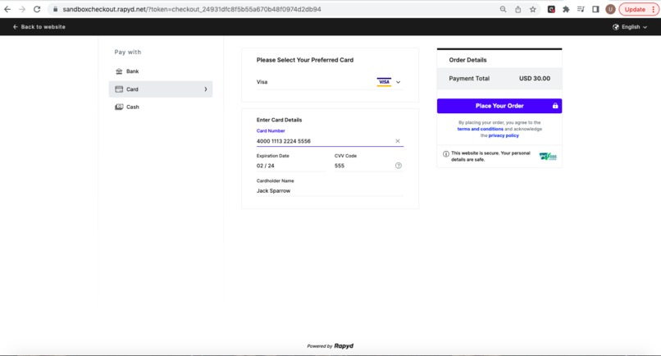Click the browser forward arrow
The height and width of the screenshot is (356, 661).
22,9
